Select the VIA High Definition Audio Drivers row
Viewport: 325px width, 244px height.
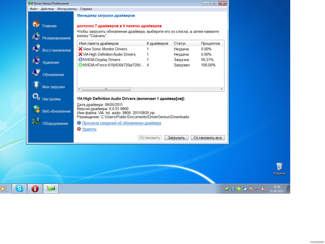point(151,54)
